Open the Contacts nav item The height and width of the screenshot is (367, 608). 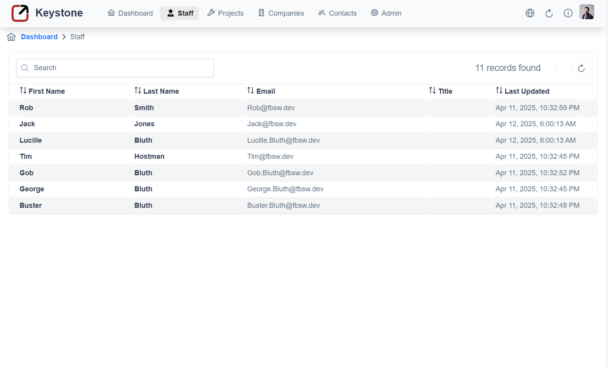point(337,13)
